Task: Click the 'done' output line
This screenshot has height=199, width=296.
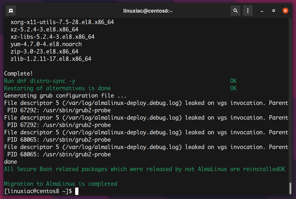Action: (11, 162)
